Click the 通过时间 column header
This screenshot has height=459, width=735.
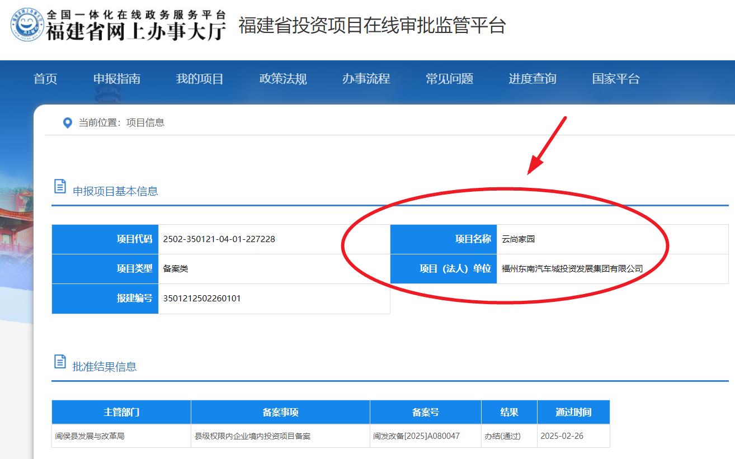[573, 412]
